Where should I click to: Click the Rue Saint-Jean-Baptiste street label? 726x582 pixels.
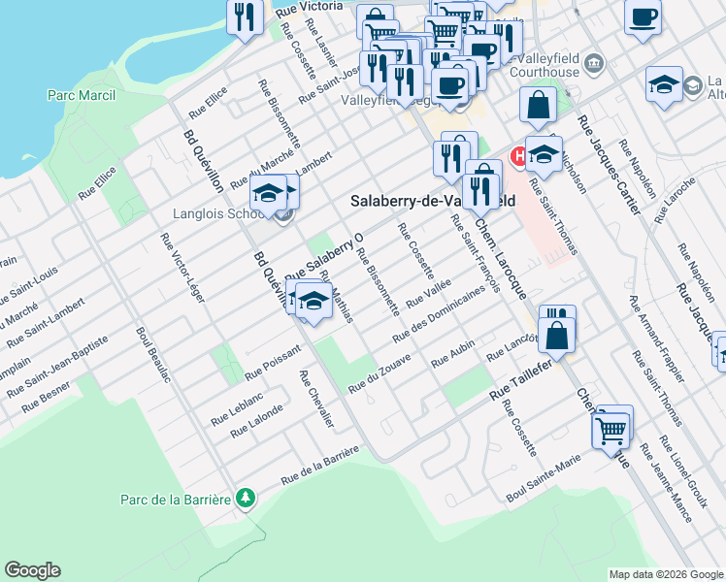[57, 367]
